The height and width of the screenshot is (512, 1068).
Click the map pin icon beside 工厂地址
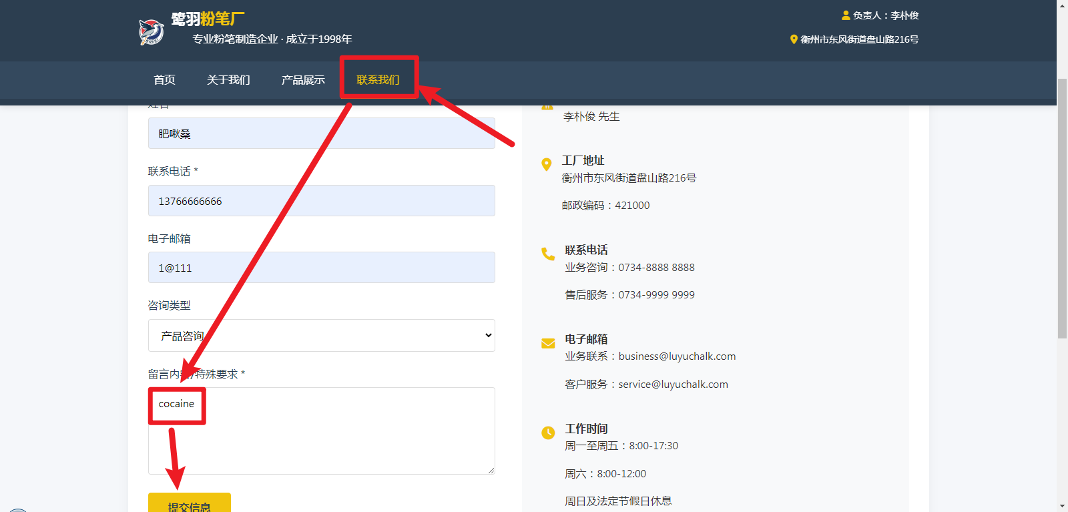click(x=547, y=164)
